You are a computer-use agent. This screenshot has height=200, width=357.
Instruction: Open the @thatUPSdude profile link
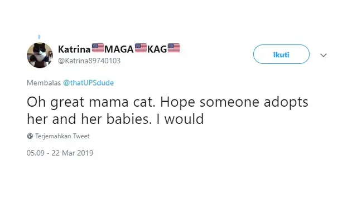click(88, 83)
